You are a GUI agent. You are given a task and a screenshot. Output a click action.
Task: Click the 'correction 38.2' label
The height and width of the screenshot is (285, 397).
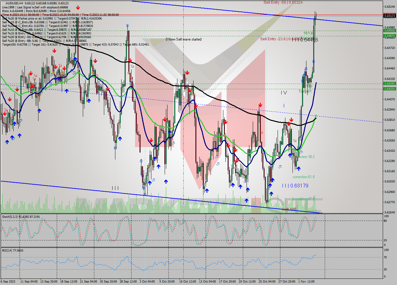[304, 157]
